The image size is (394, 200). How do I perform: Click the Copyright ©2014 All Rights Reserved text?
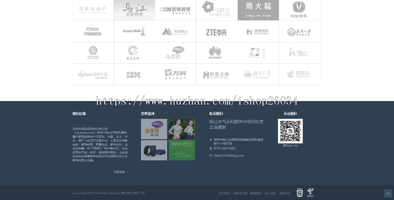click(96, 193)
